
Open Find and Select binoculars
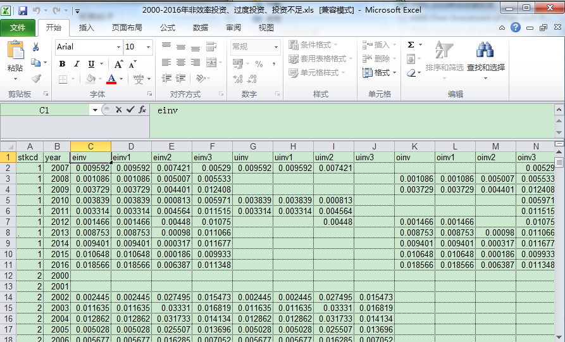click(485, 49)
